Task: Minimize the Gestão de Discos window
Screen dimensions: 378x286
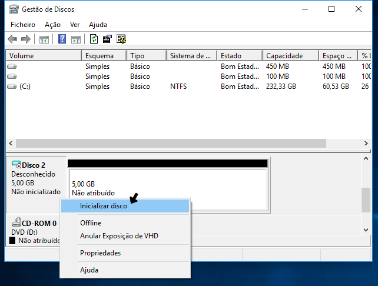Action: (305, 9)
